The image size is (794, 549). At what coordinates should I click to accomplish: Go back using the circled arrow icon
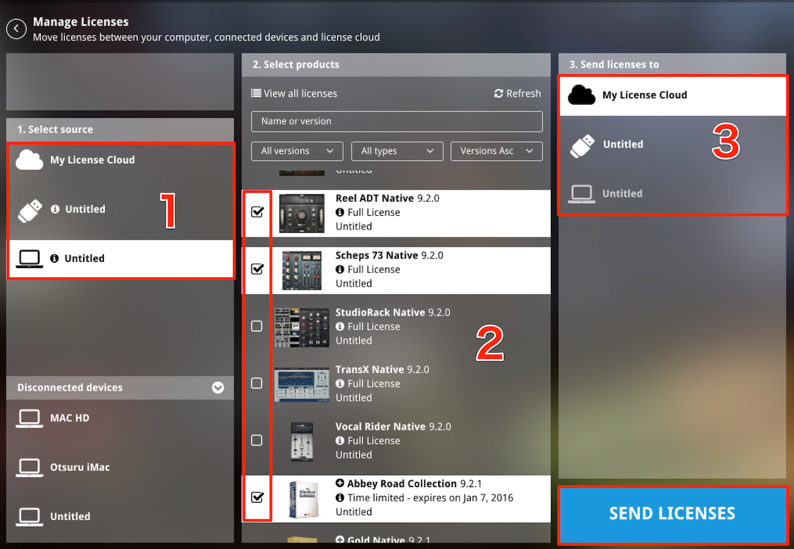coord(16,29)
